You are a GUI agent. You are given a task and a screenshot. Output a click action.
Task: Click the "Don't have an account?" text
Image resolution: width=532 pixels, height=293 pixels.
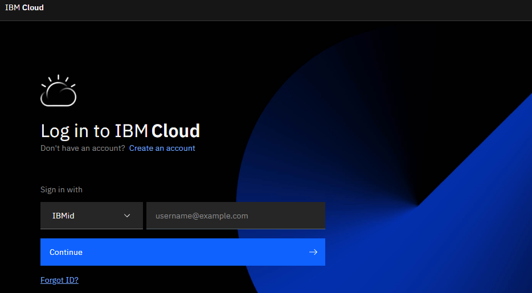(83, 148)
